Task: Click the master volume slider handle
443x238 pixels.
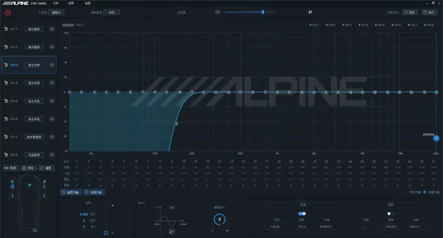Action: point(263,12)
